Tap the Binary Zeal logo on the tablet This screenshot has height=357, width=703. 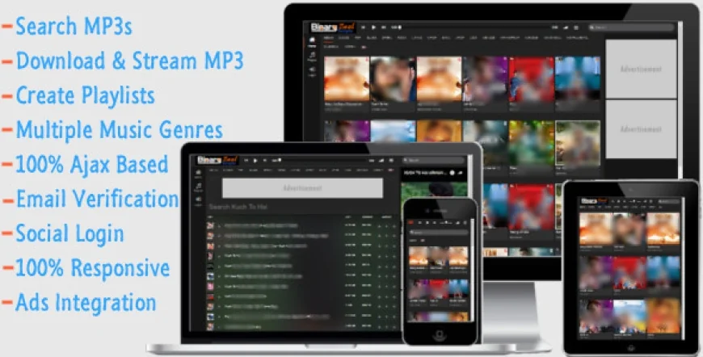(595, 201)
